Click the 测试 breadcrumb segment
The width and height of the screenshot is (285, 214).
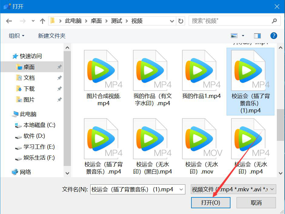tap(117, 21)
